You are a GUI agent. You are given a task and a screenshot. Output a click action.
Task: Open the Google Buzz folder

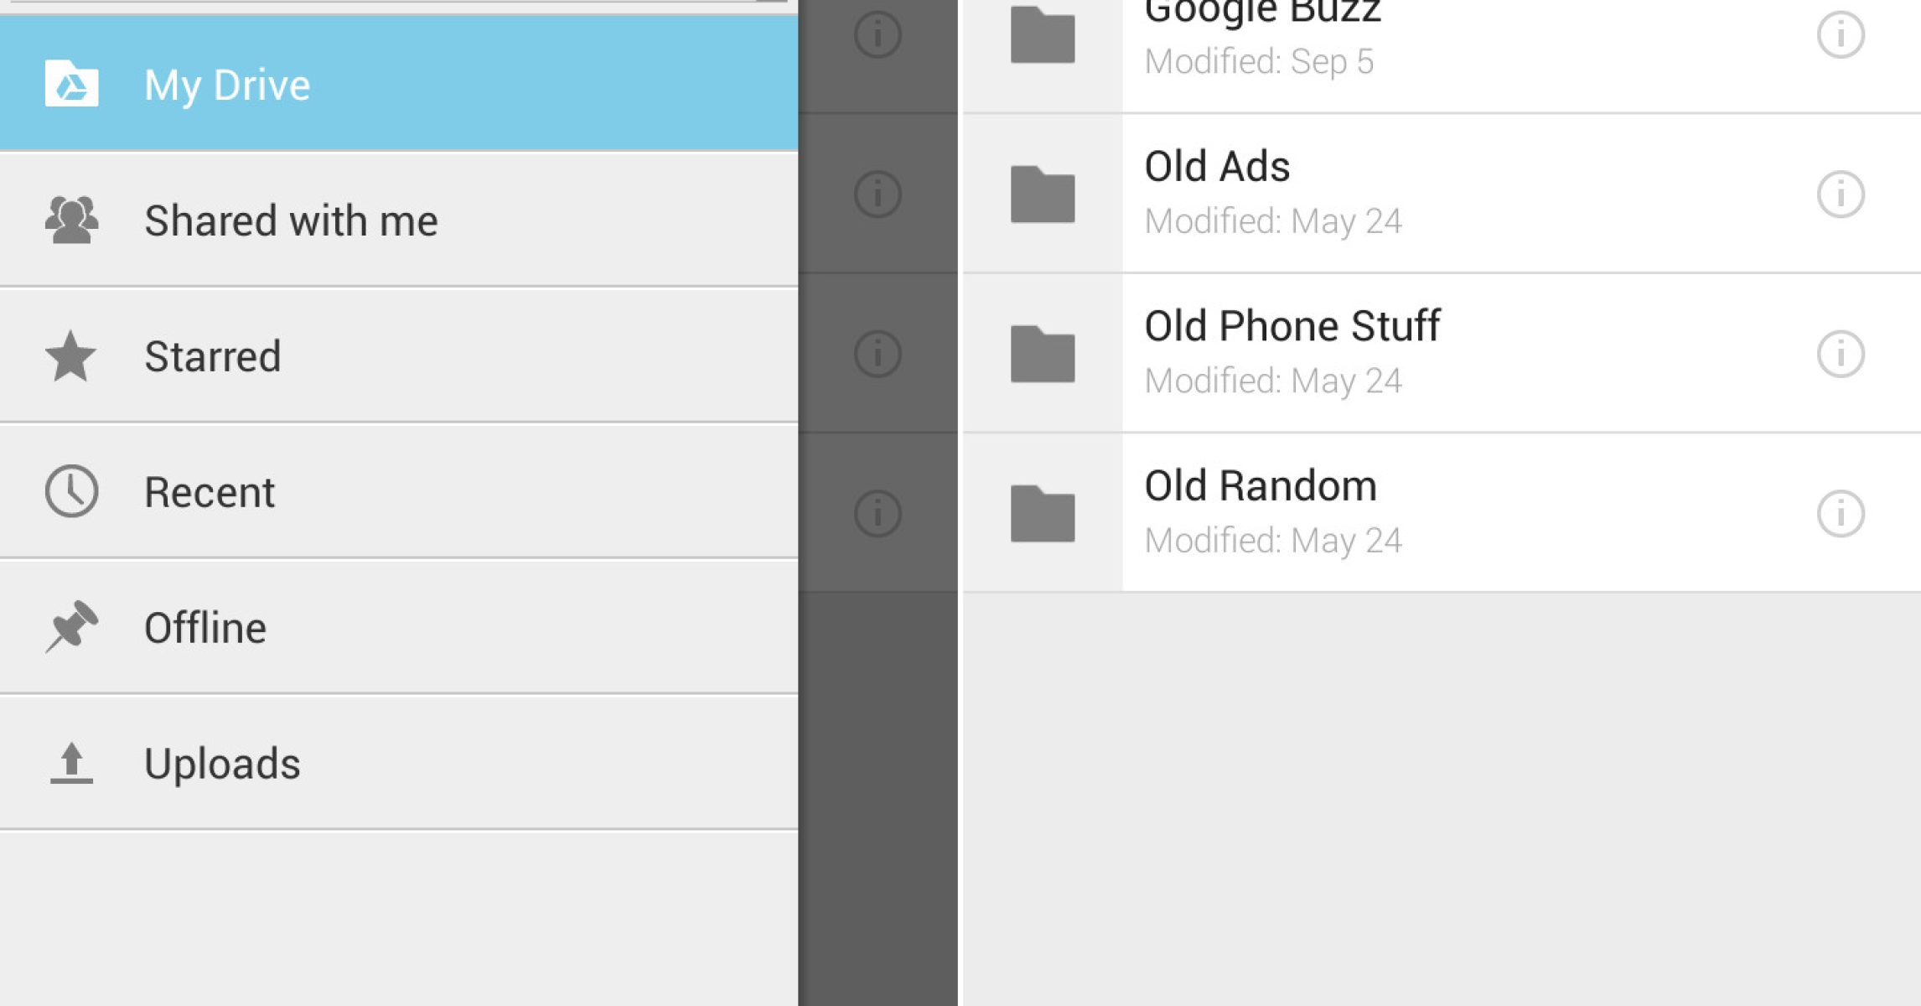tap(1261, 17)
